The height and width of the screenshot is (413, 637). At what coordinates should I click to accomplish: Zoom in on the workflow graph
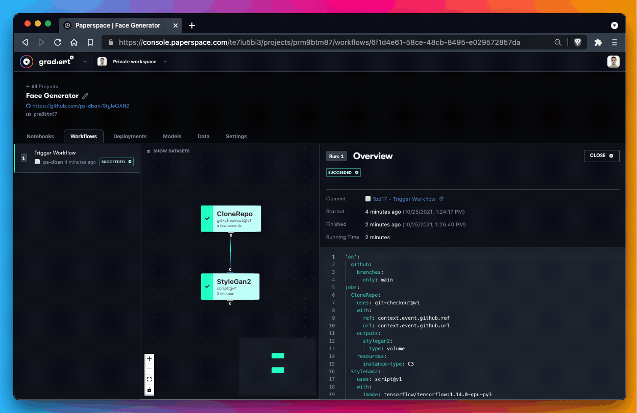(149, 359)
